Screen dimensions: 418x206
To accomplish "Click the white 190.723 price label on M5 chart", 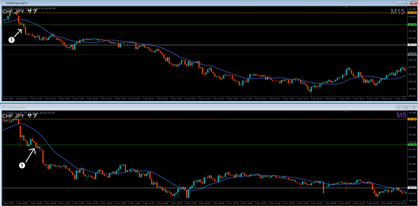I will 411,188.
